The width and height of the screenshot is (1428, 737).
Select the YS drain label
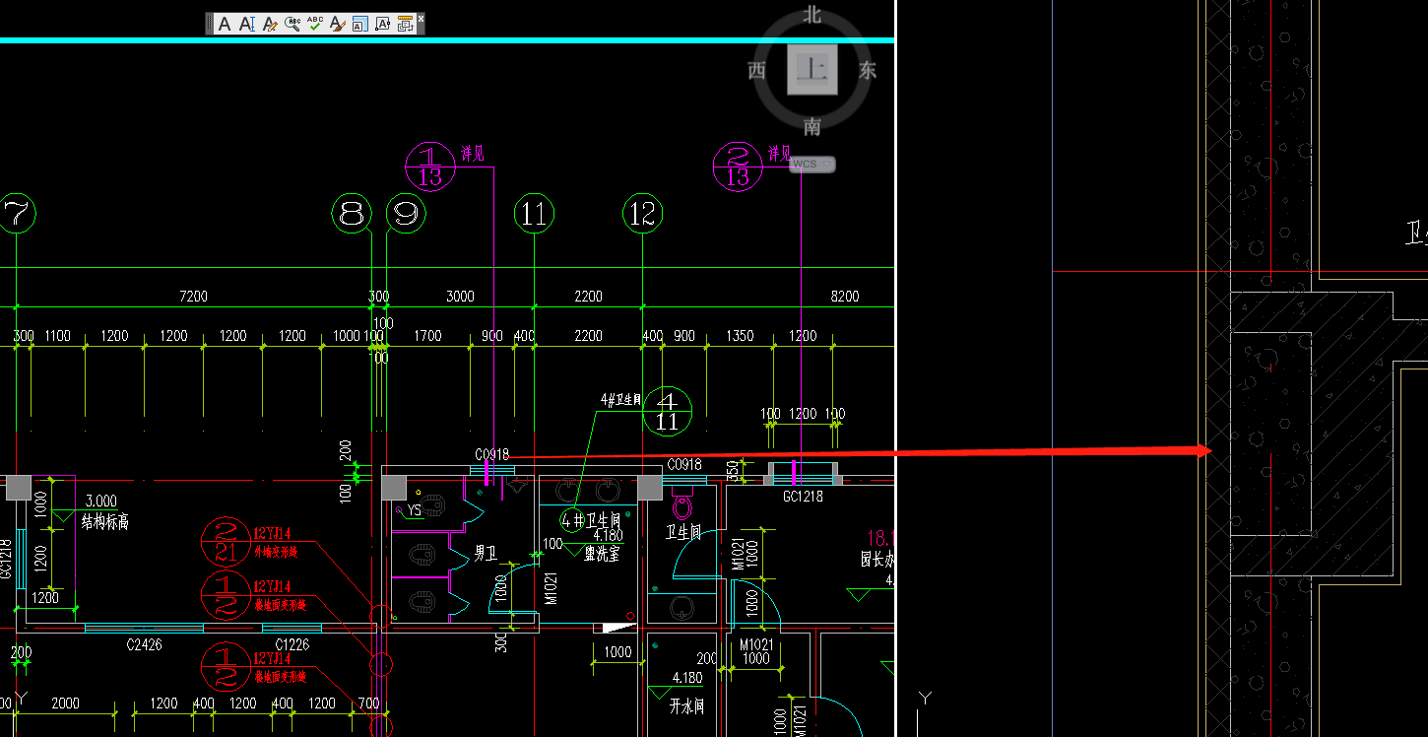(x=414, y=510)
